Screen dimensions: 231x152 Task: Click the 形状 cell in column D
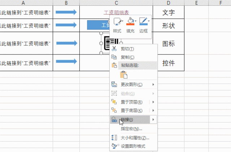coord(169,26)
